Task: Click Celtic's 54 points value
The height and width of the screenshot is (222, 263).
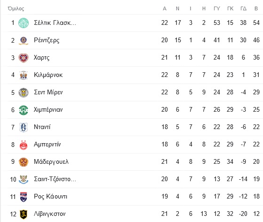Action: 256,23
